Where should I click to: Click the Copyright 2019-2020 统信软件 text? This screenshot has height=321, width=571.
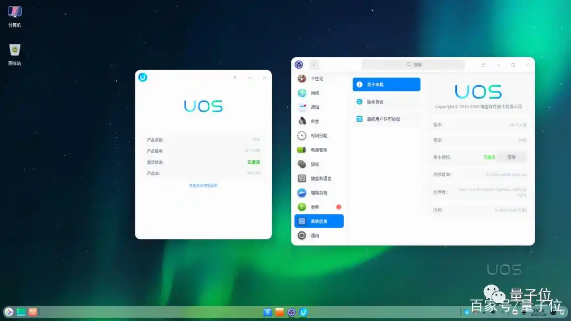pyautogui.click(x=478, y=107)
